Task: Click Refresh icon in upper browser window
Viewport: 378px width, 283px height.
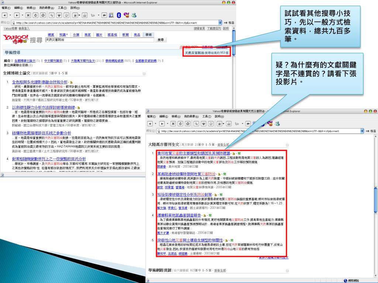Action: pyautogui.click(x=35, y=15)
